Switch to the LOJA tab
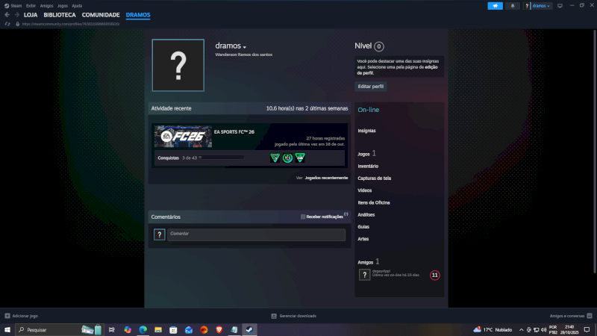This screenshot has width=597, height=336. tap(31, 15)
